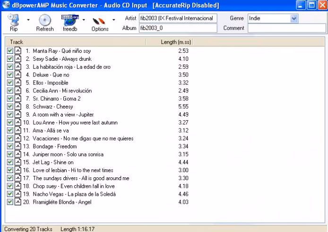Click audio file icon of Nacho Vegas track
Viewport: 328px width, 232px height.
[18, 194]
